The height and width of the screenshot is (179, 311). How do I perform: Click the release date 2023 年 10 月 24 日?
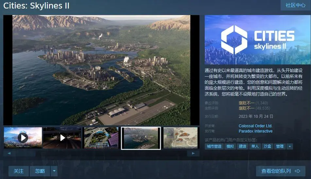point(256,116)
